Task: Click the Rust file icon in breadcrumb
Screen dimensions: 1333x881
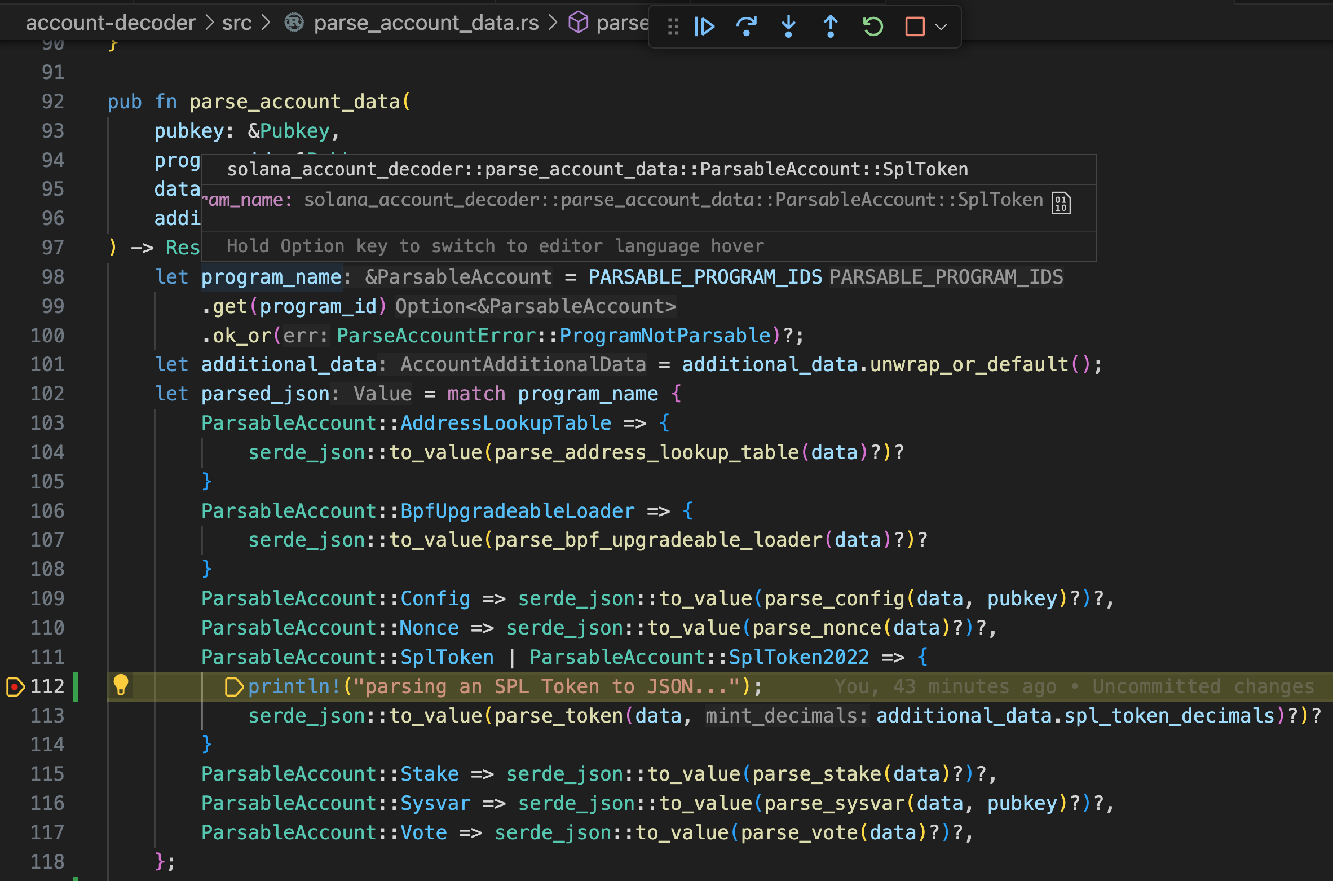Action: pyautogui.click(x=294, y=23)
